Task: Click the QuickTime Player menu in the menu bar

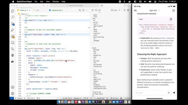Action: point(24,1)
